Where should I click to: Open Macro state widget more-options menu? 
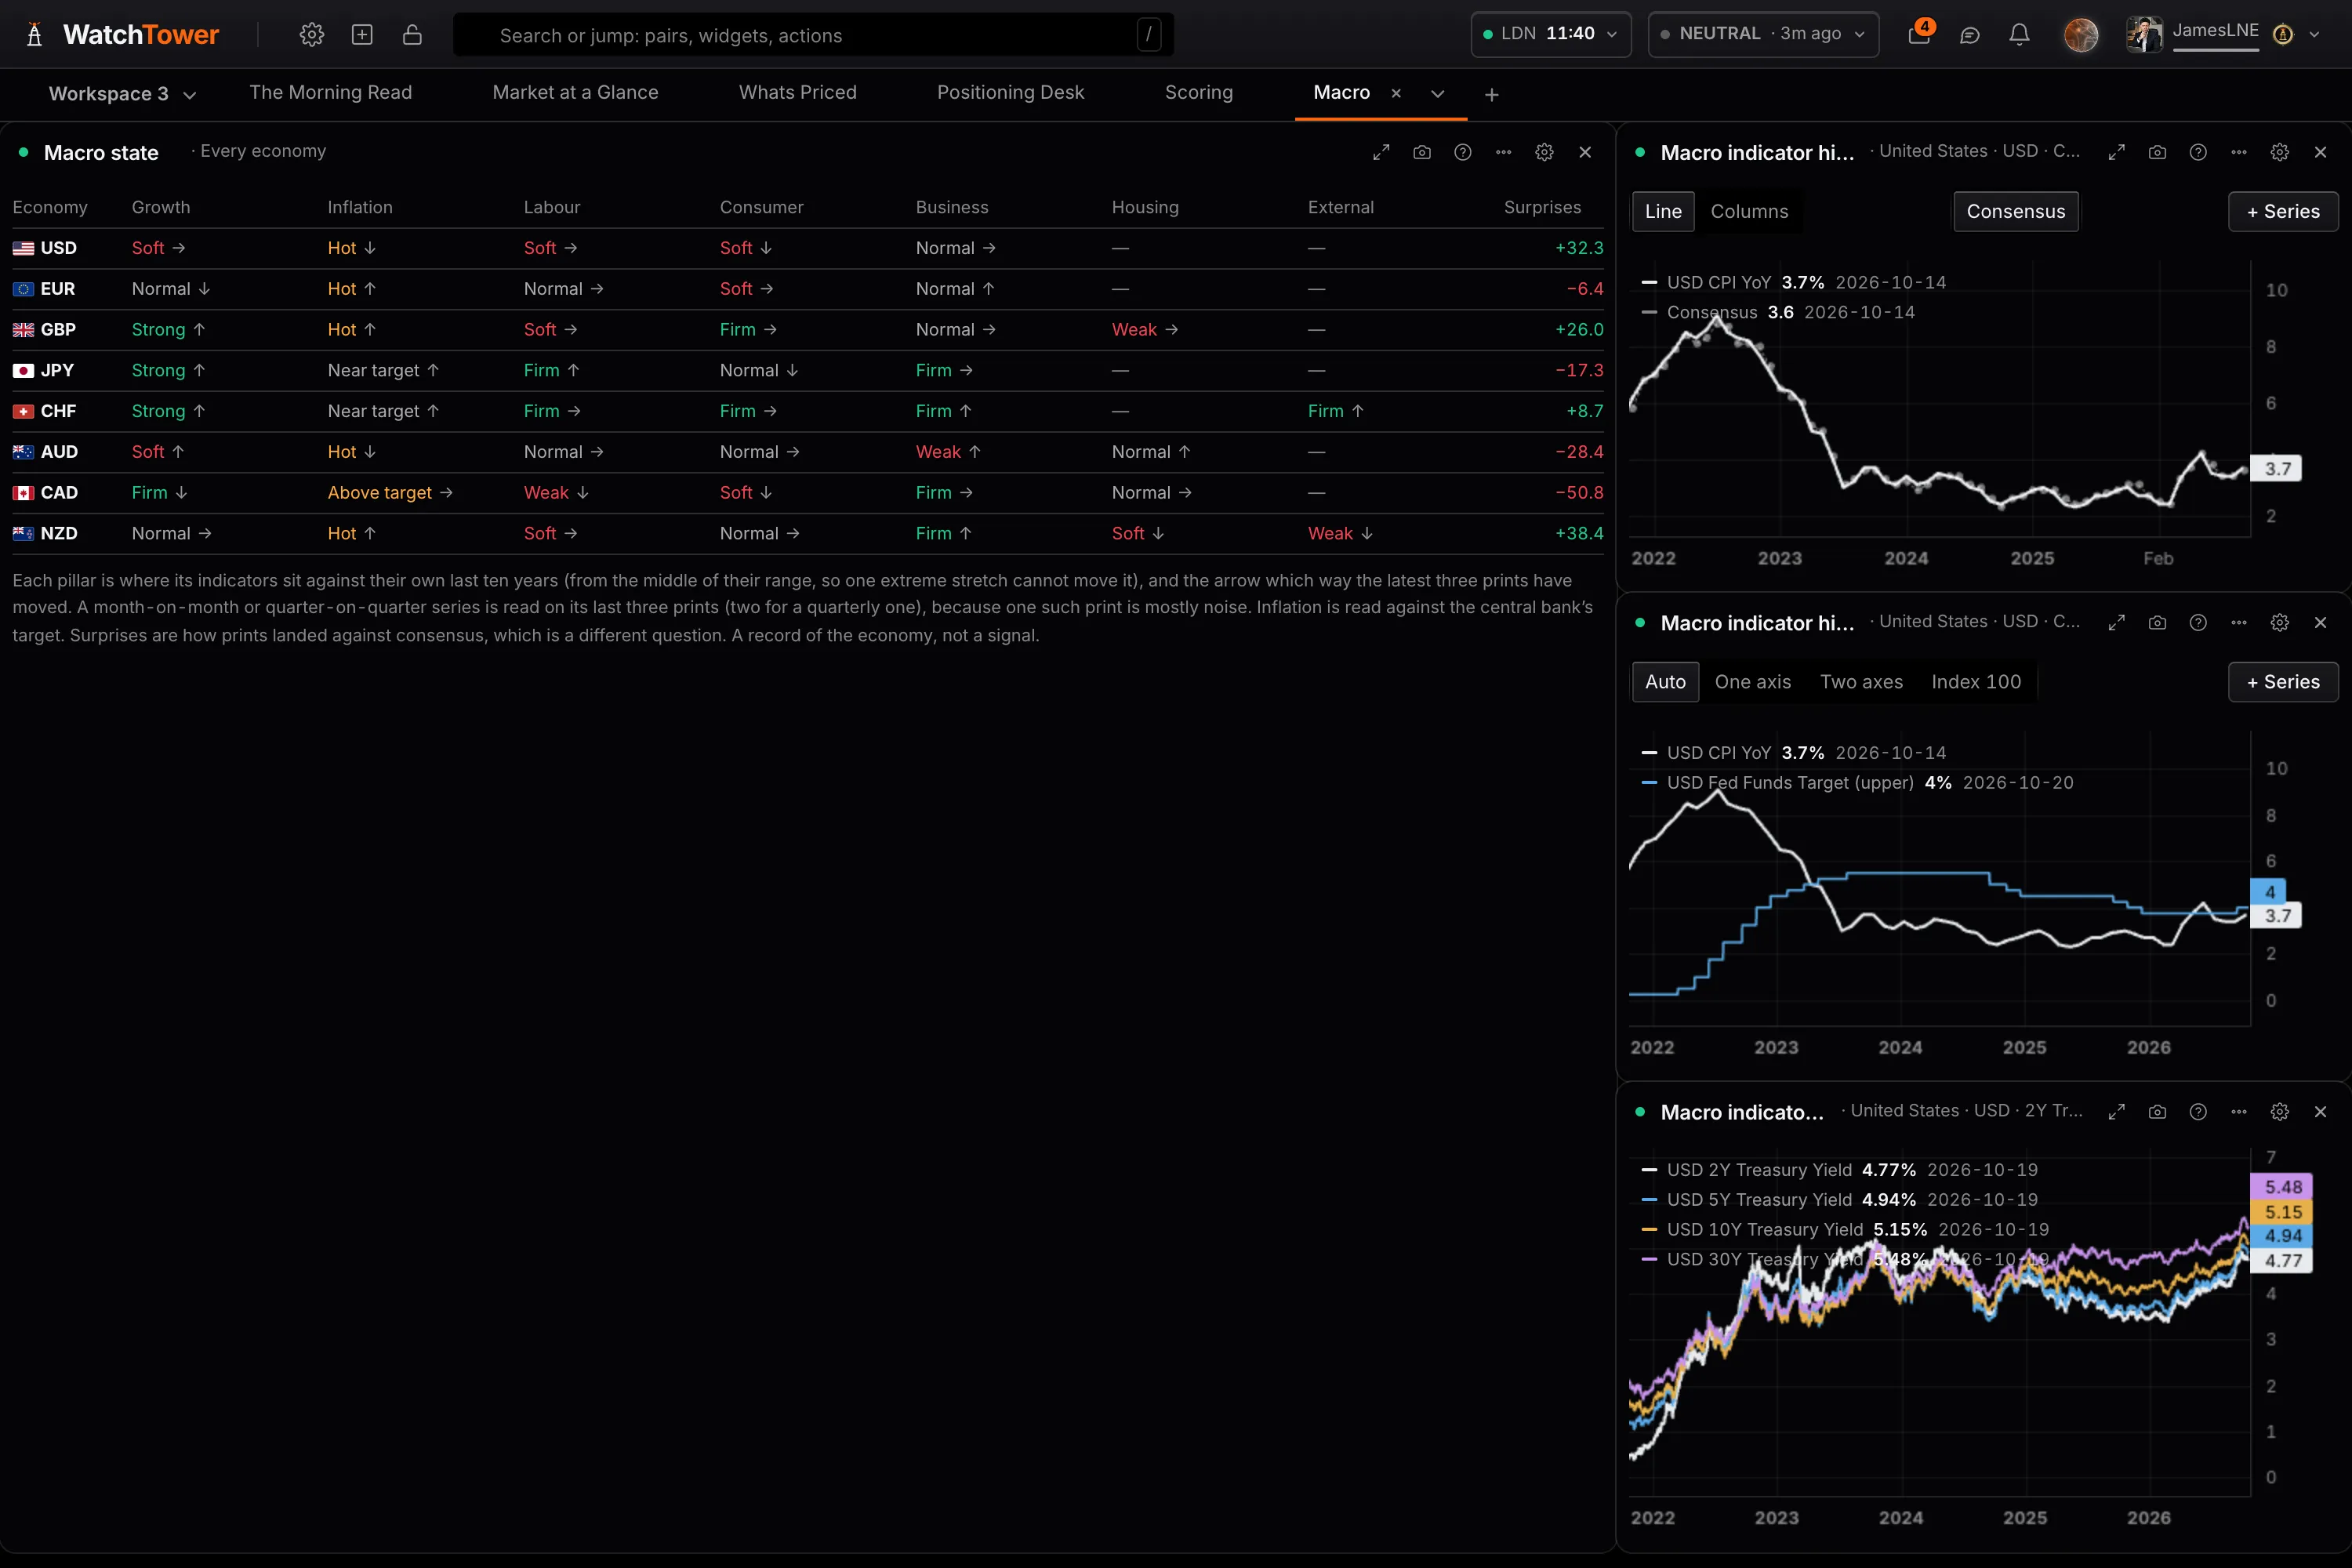click(x=1504, y=152)
